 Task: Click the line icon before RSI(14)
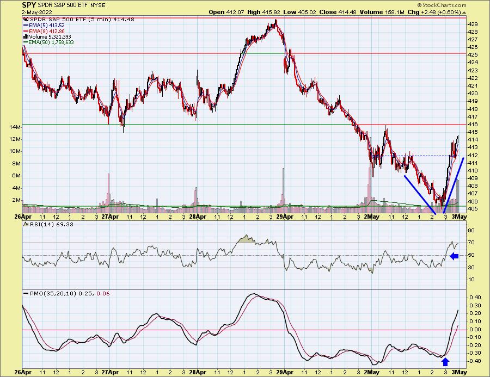26,224
